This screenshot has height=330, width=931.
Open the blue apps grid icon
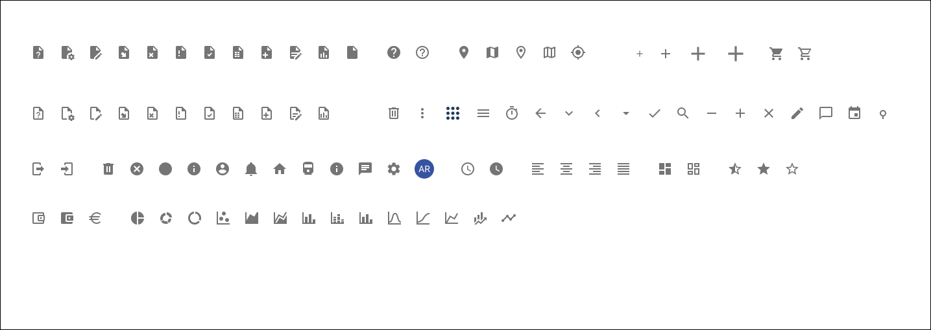(453, 113)
